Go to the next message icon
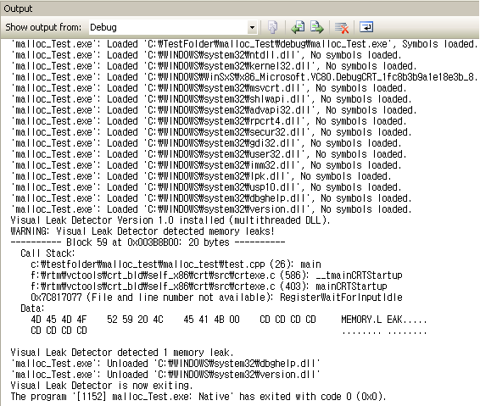Screen dimensions: 480x406 point(317,27)
